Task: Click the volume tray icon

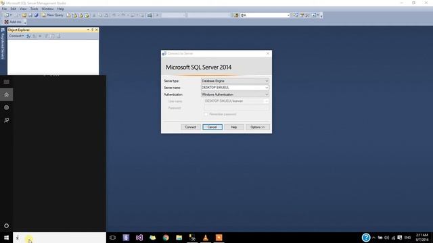Action: 386,238
